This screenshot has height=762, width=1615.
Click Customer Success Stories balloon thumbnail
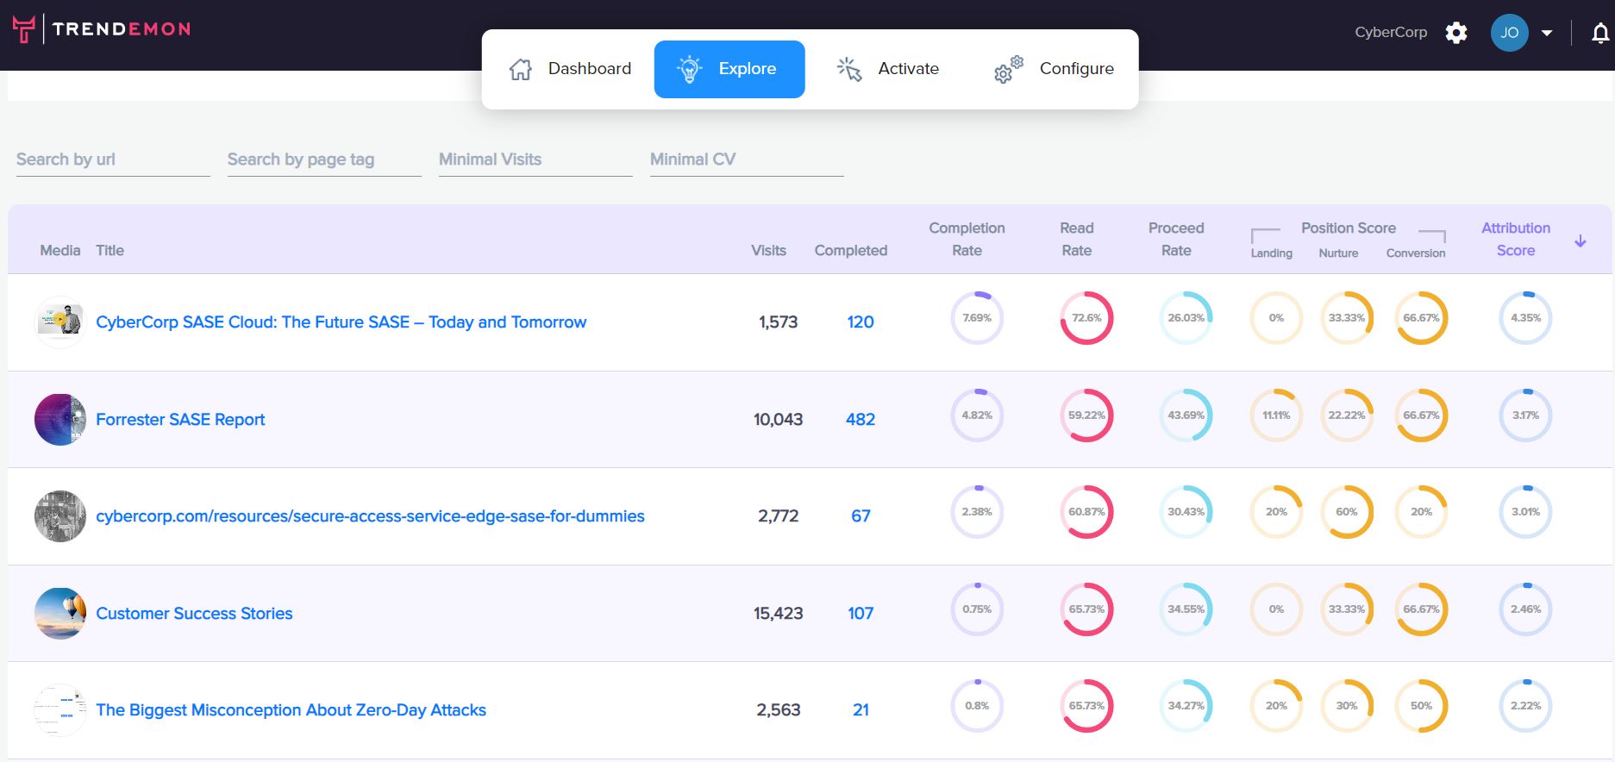pos(60,613)
